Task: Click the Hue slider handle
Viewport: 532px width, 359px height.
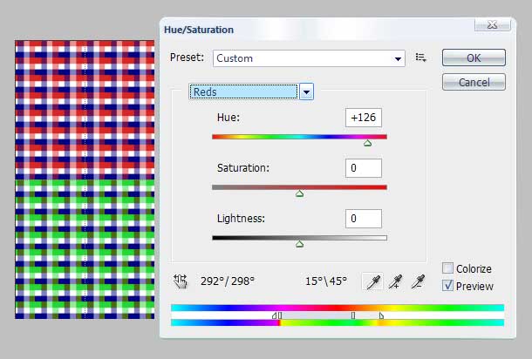Action: click(x=367, y=143)
